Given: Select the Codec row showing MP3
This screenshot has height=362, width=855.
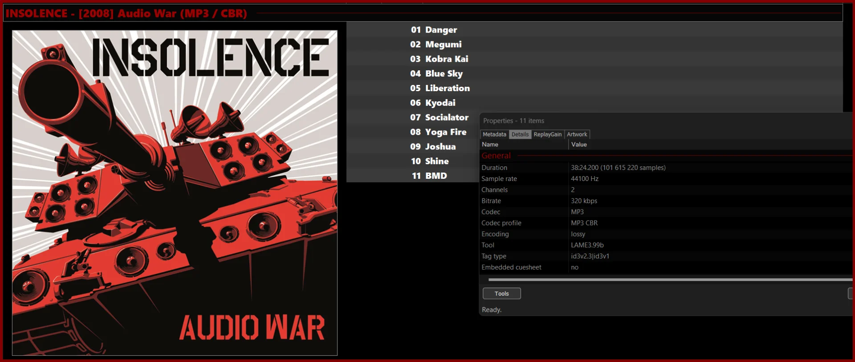Looking at the screenshot, I should [x=666, y=212].
